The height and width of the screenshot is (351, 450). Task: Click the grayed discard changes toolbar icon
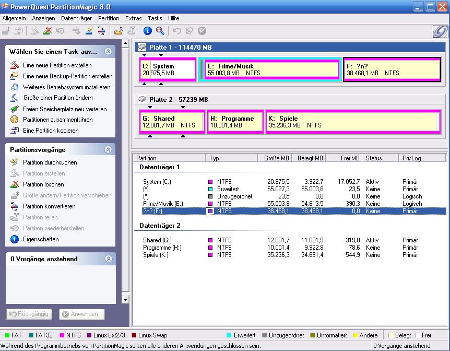pos(190,31)
